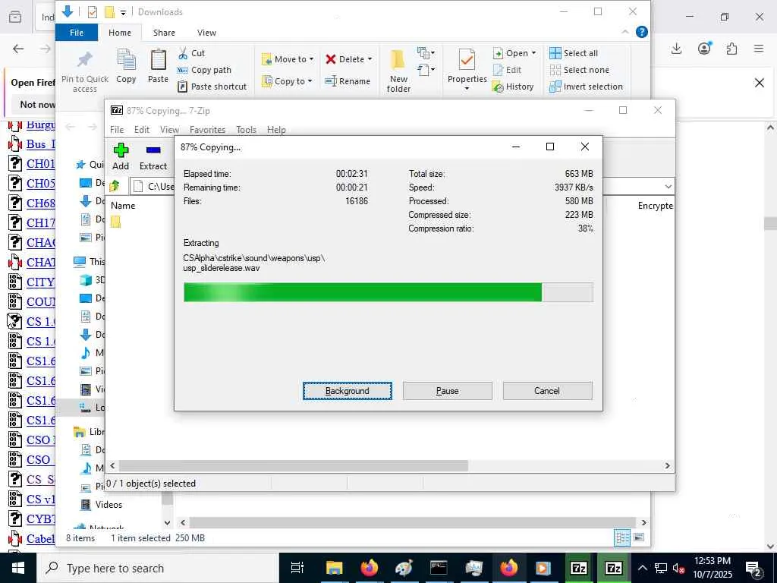Click History in Explorer ribbon
Screen dimensions: 777x583
coord(513,87)
